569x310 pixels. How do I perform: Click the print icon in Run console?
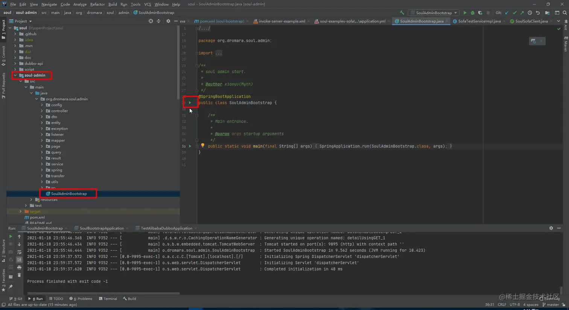click(19, 268)
